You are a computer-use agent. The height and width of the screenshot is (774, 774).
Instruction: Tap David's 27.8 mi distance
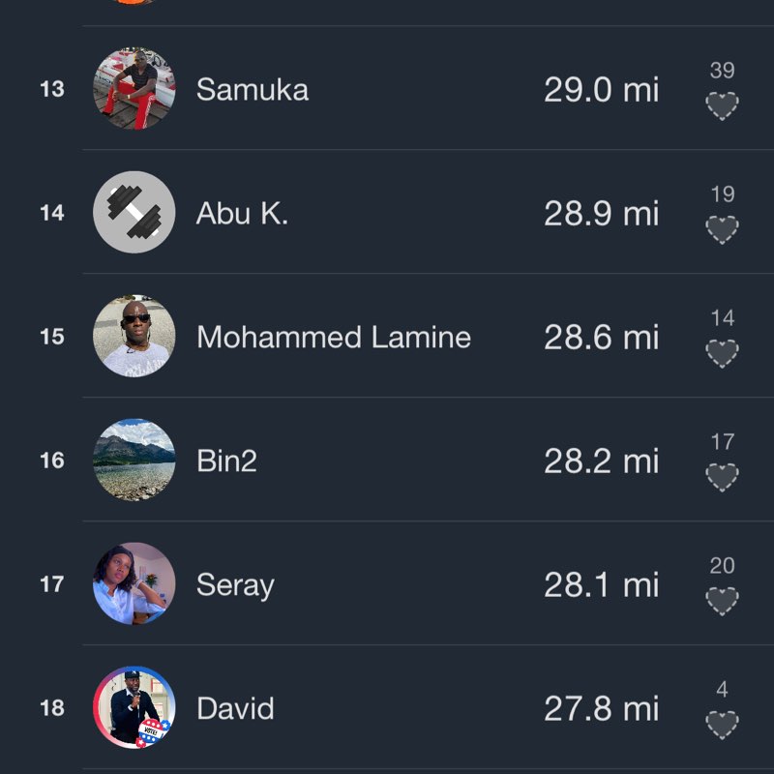(601, 709)
